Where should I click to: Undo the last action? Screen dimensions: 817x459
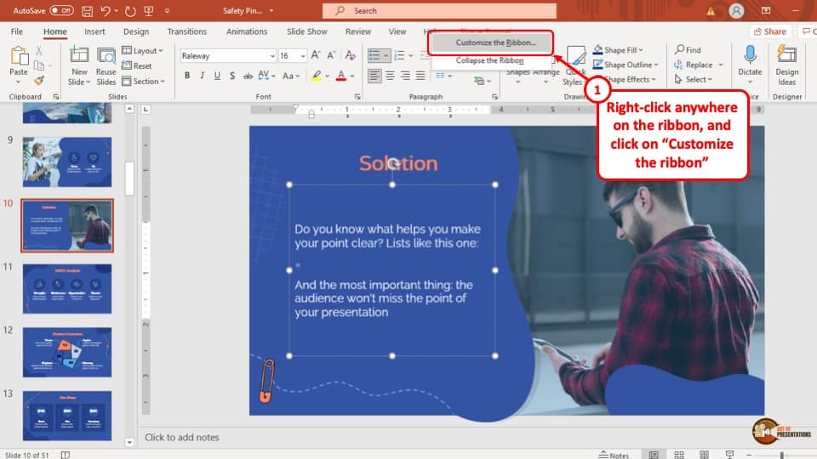pos(106,10)
